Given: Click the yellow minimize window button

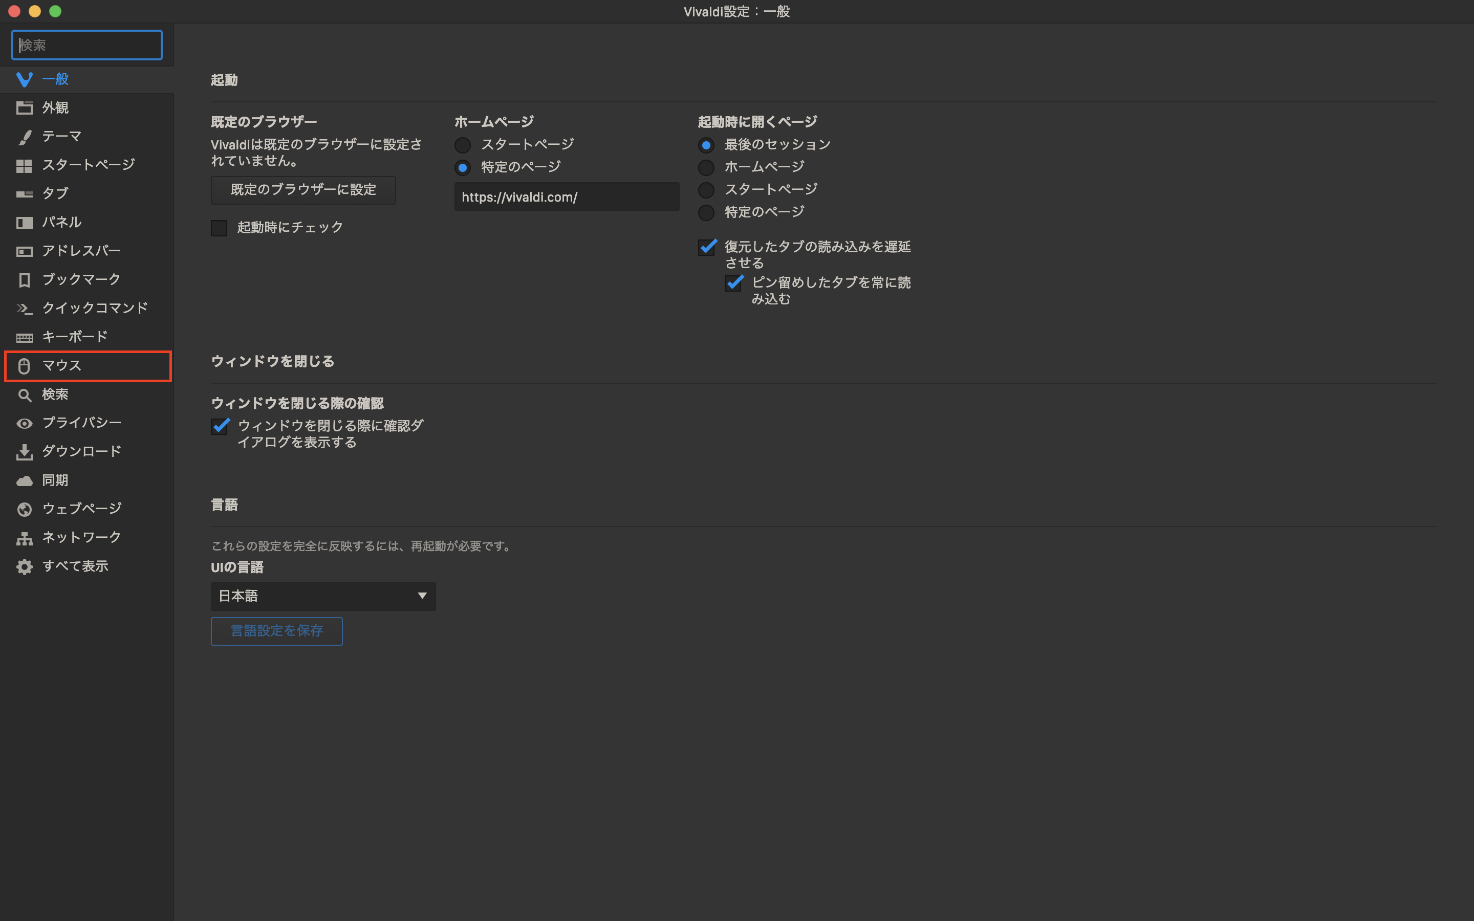Looking at the screenshot, I should (35, 11).
